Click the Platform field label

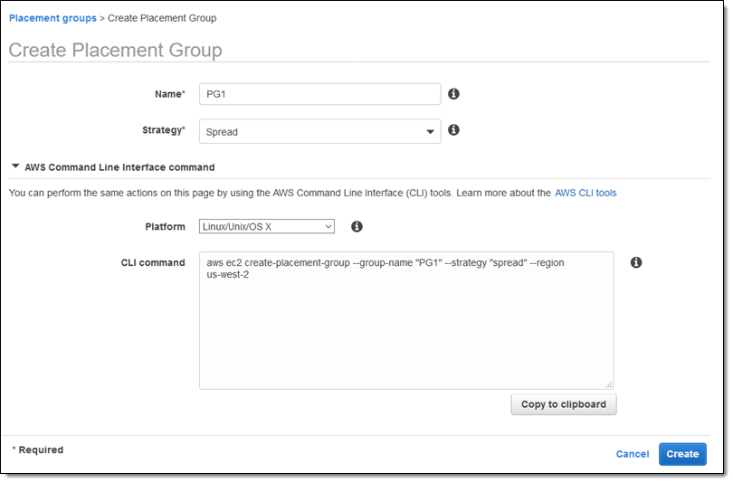[165, 226]
